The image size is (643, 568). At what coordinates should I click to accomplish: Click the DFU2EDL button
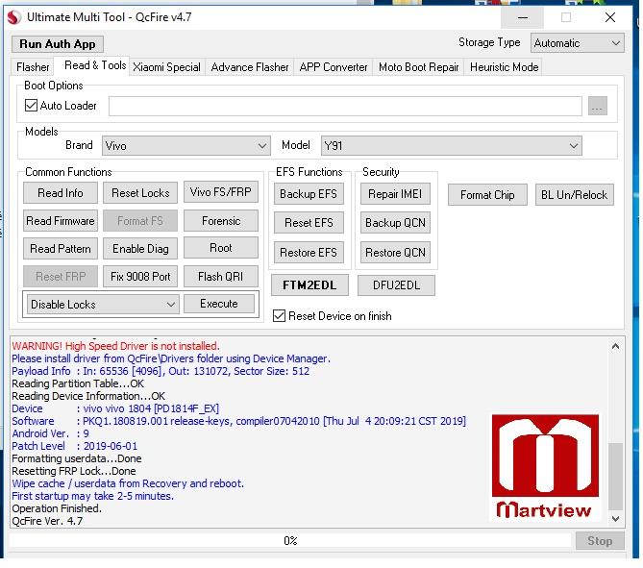tap(396, 285)
